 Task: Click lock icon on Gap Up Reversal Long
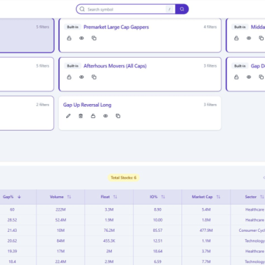(x=93, y=116)
